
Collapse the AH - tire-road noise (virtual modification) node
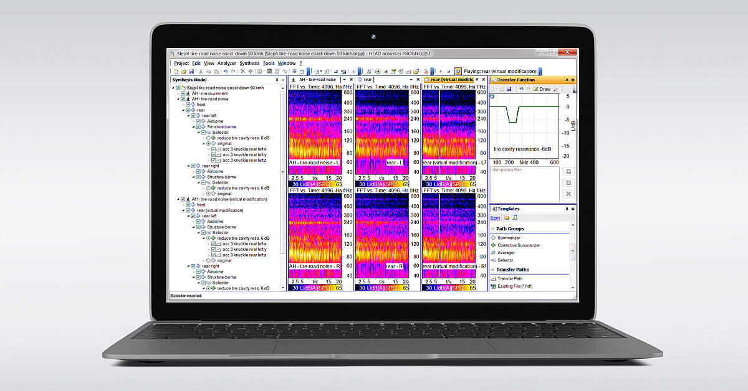coord(178,199)
